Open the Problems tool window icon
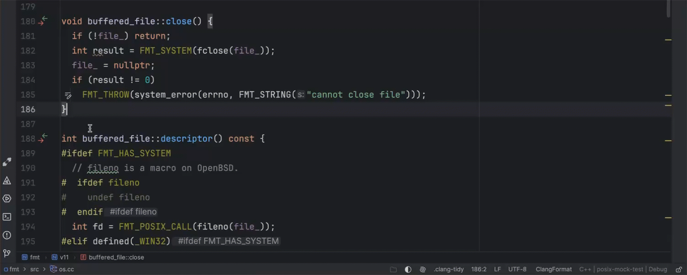687x275 pixels. click(x=7, y=235)
